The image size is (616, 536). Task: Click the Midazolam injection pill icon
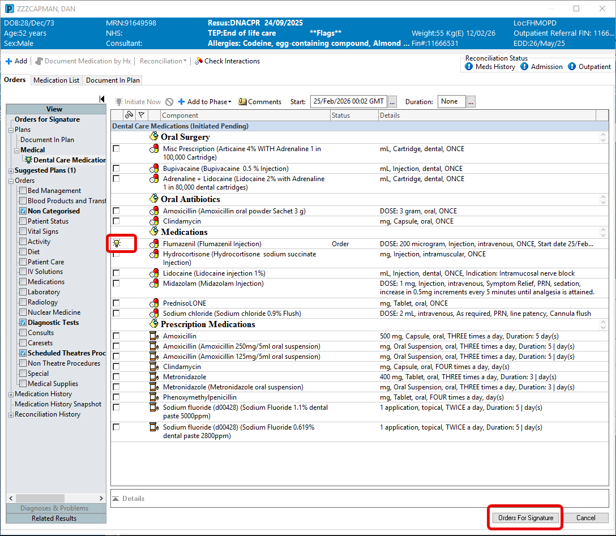pos(154,283)
